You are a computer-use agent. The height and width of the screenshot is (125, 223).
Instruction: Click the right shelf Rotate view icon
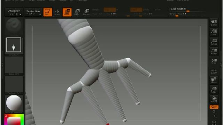pos(214,100)
